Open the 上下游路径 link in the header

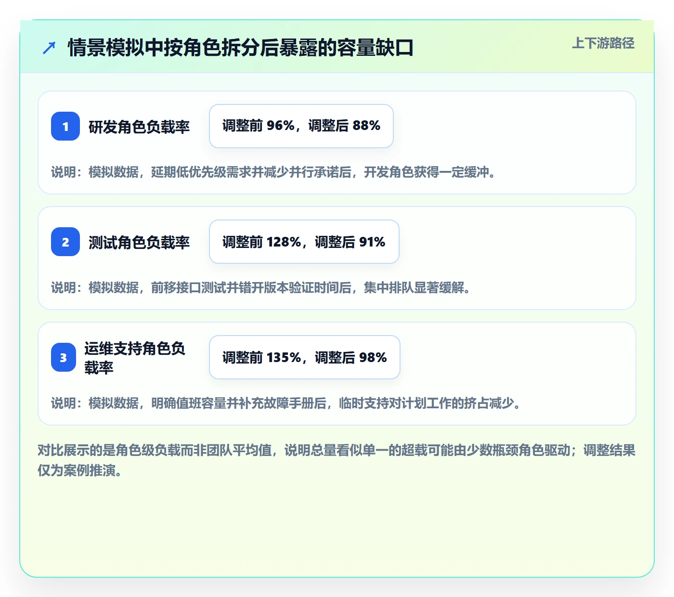(x=603, y=43)
